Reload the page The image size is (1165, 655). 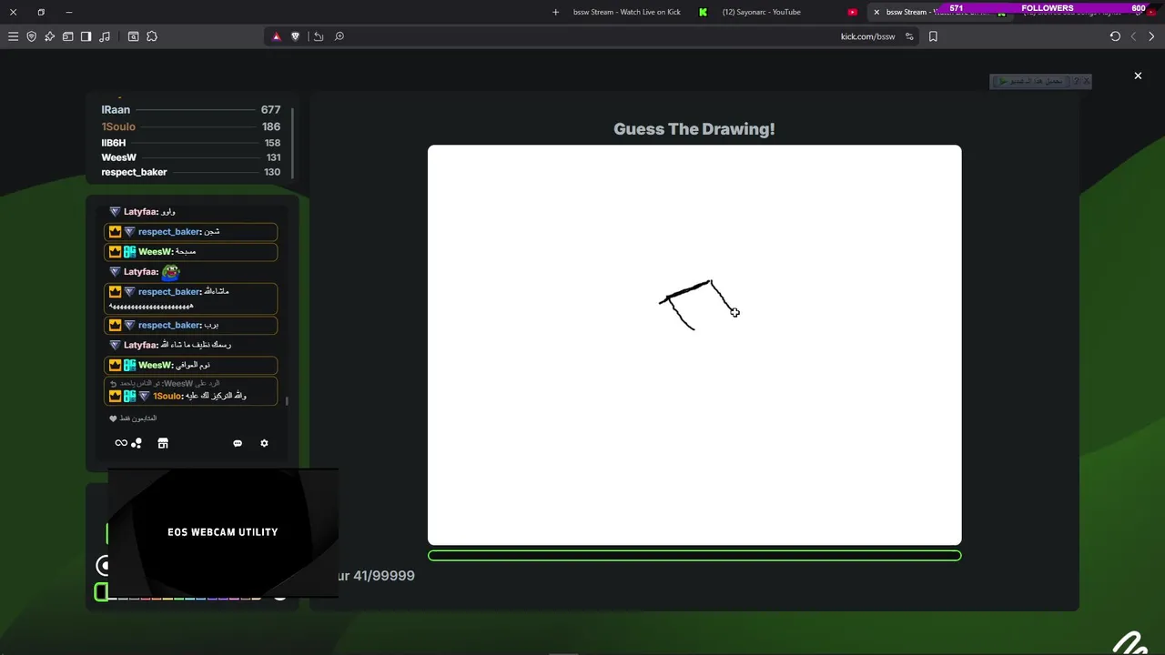1115,36
